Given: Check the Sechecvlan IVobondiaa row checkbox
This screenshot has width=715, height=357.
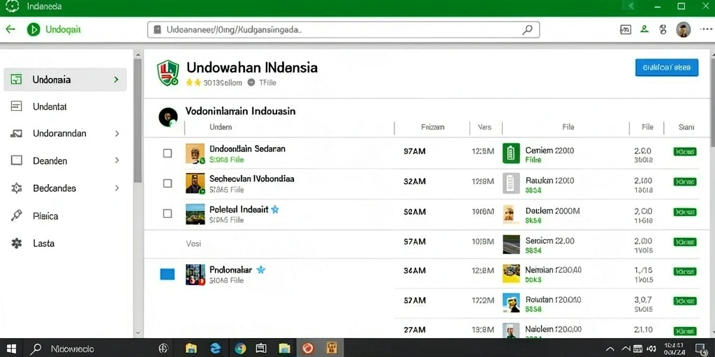Looking at the screenshot, I should tap(168, 183).
